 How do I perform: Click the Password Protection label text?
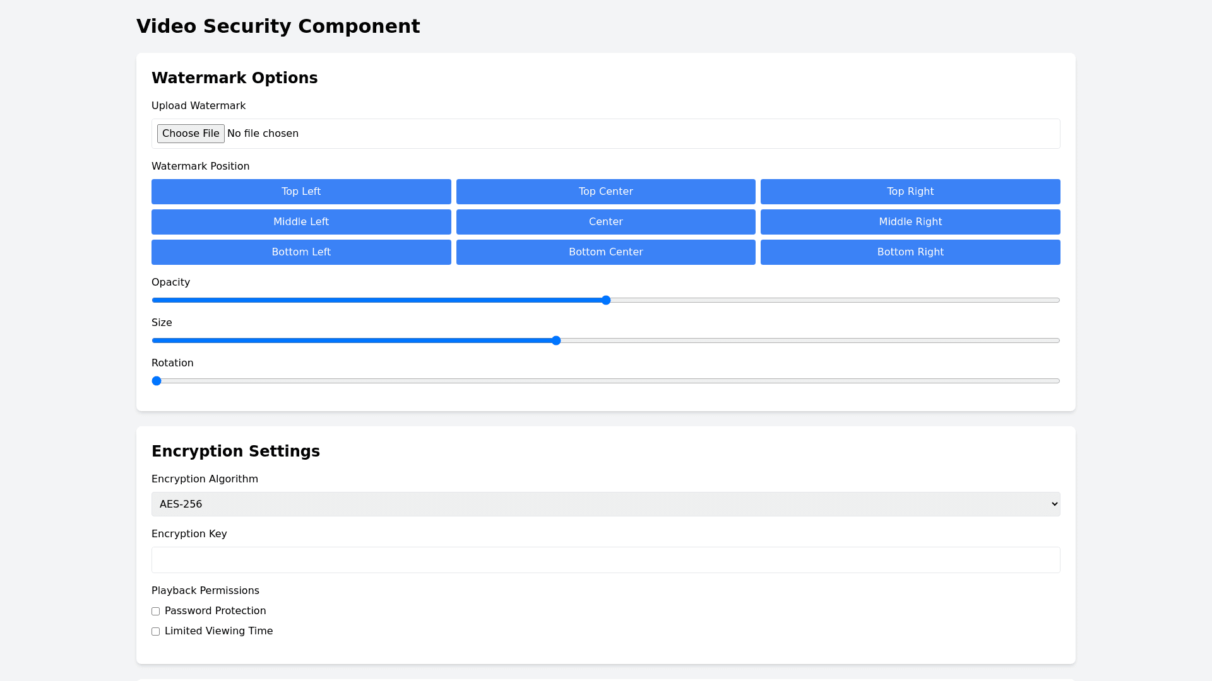(215, 611)
